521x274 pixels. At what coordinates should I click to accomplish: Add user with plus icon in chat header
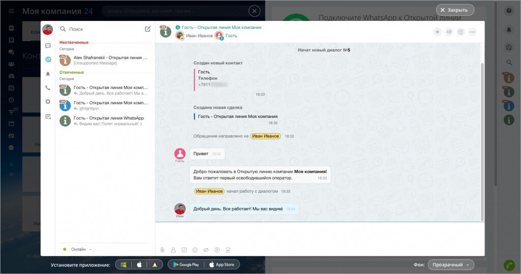[437, 32]
